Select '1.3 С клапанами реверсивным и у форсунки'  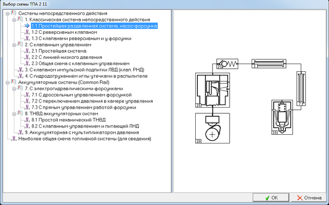coord(81,38)
